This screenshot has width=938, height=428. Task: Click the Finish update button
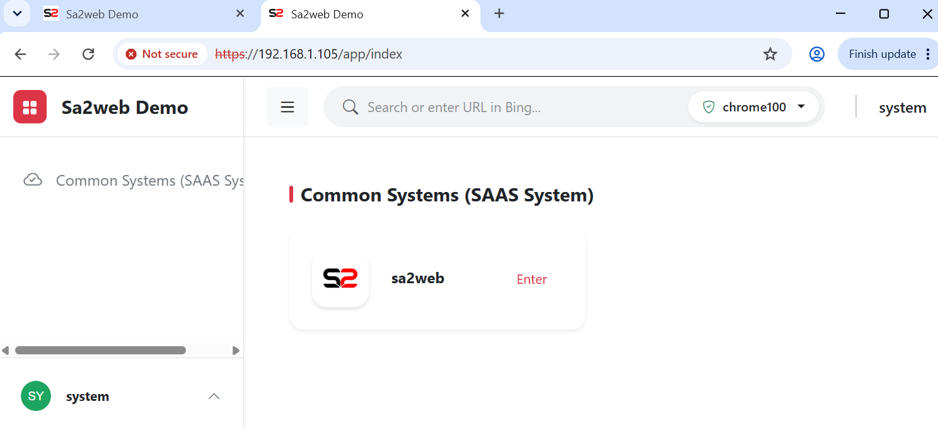882,54
